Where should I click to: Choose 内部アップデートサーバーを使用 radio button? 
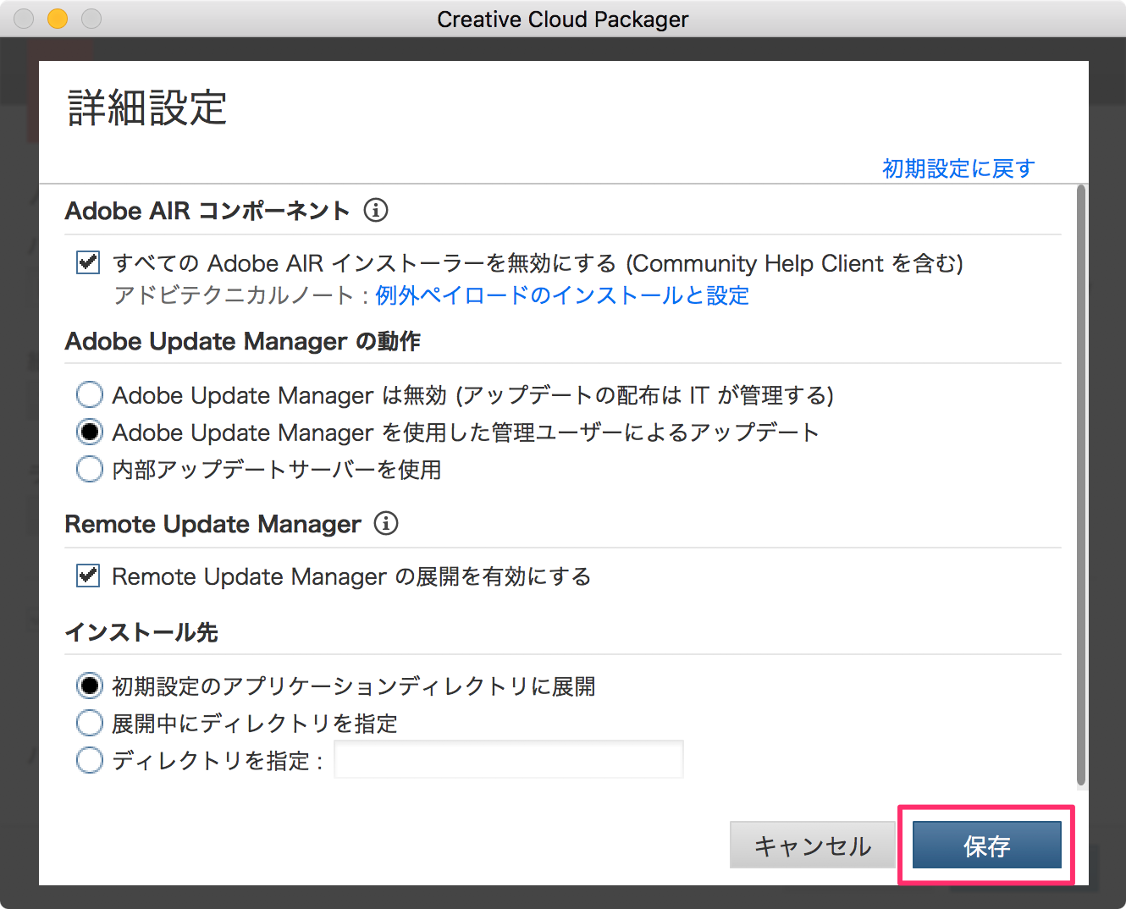coord(90,469)
